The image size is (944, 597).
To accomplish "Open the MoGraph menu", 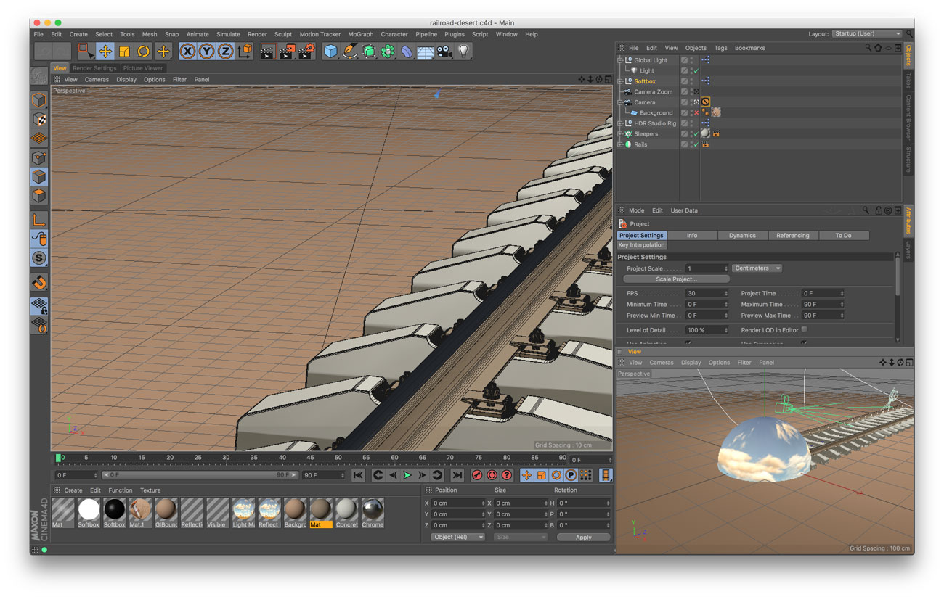I will [x=360, y=34].
